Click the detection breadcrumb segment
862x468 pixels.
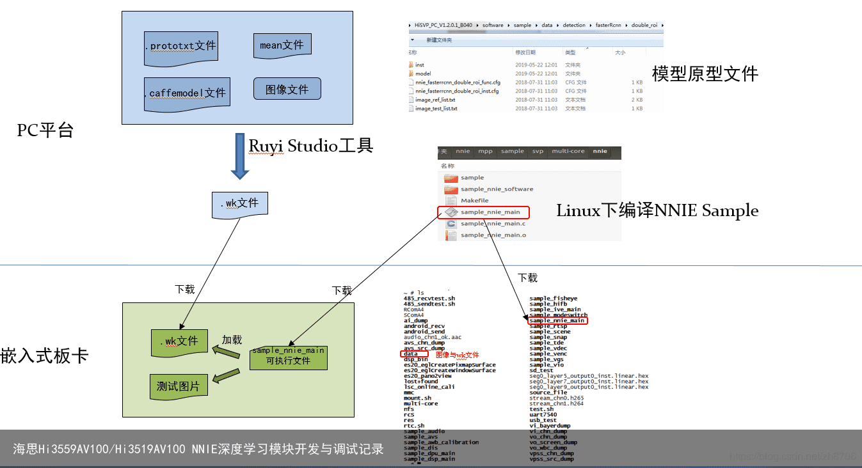(x=574, y=25)
